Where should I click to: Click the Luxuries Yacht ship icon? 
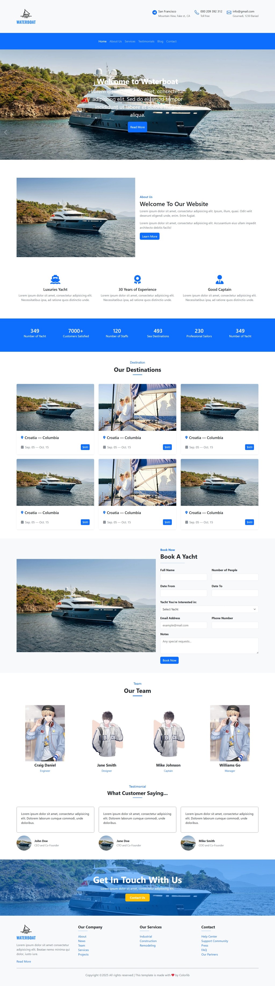point(55,279)
